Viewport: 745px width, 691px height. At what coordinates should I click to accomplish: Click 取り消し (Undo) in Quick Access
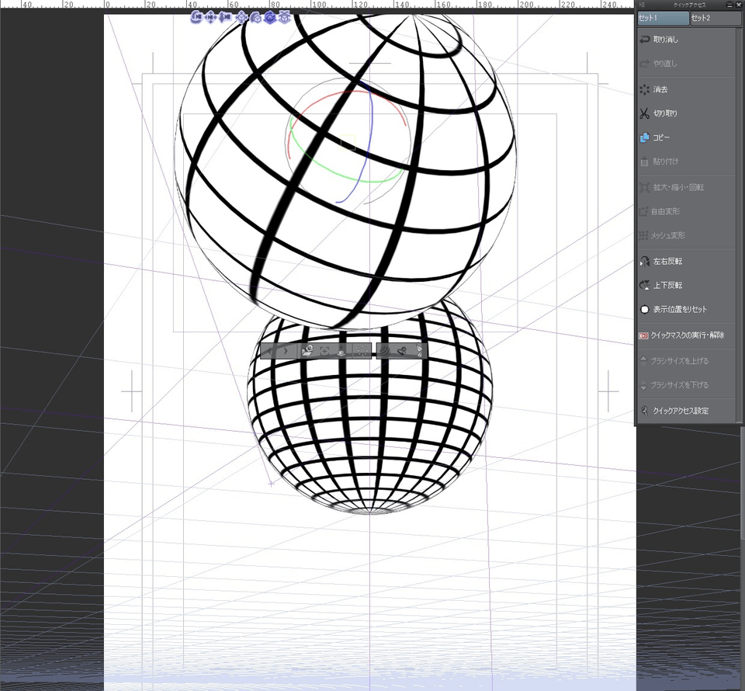point(687,40)
